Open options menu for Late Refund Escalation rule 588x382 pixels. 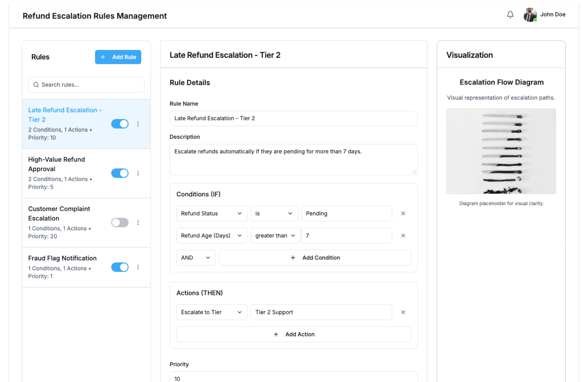[x=138, y=124]
